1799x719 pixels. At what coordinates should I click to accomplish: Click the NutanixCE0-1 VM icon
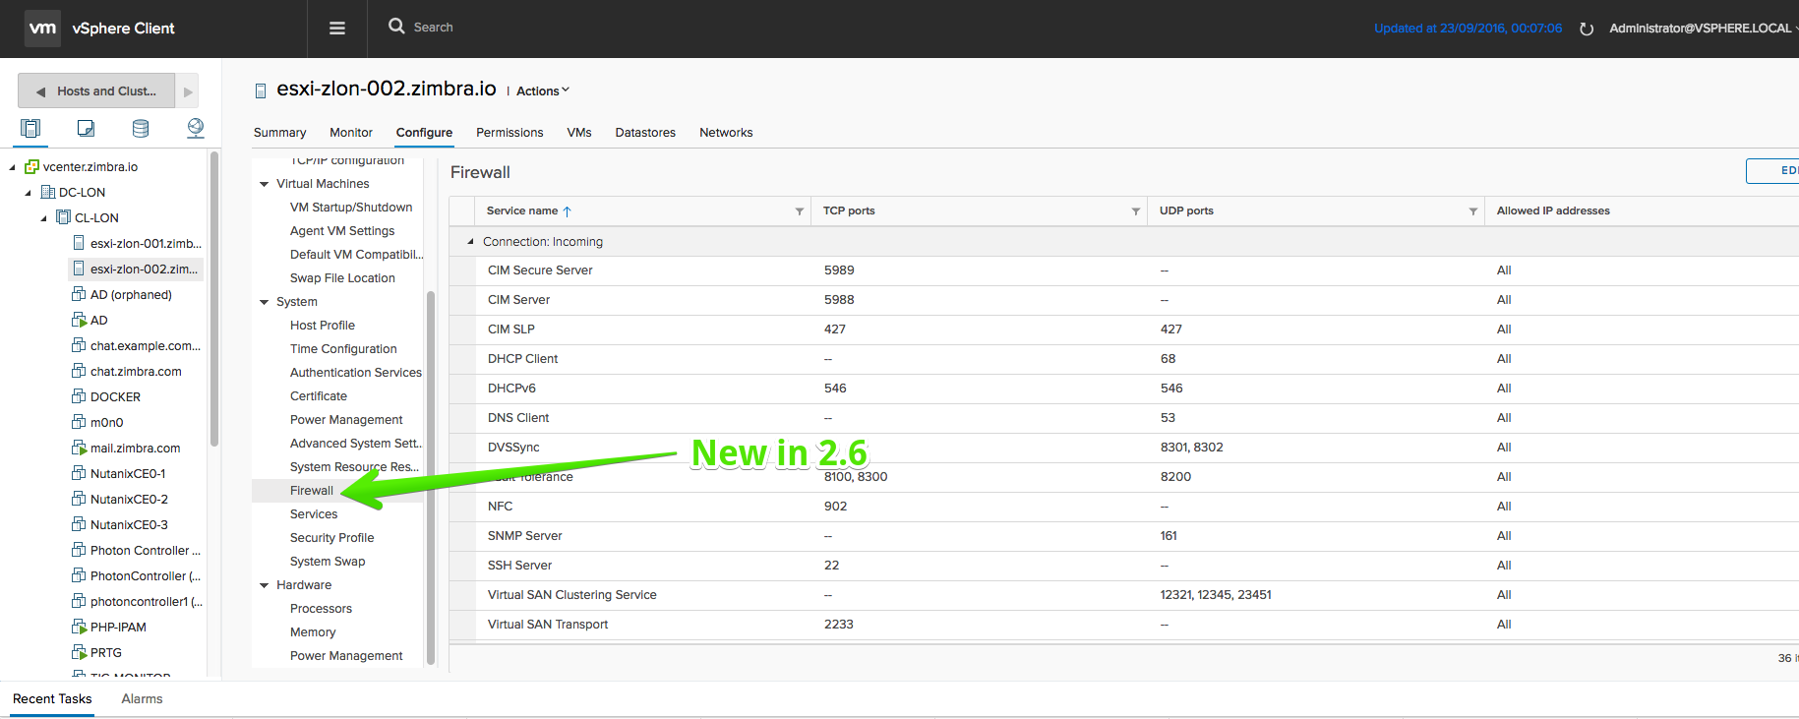coord(79,473)
